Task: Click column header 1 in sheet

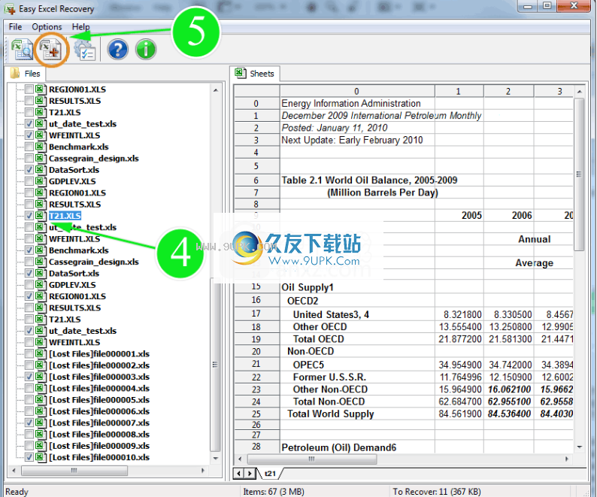Action: 459,91
